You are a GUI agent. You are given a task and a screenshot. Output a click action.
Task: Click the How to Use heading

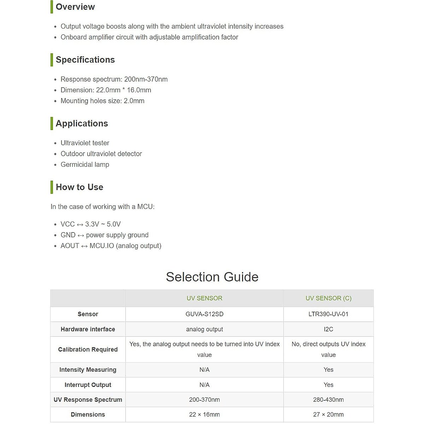(x=79, y=187)
